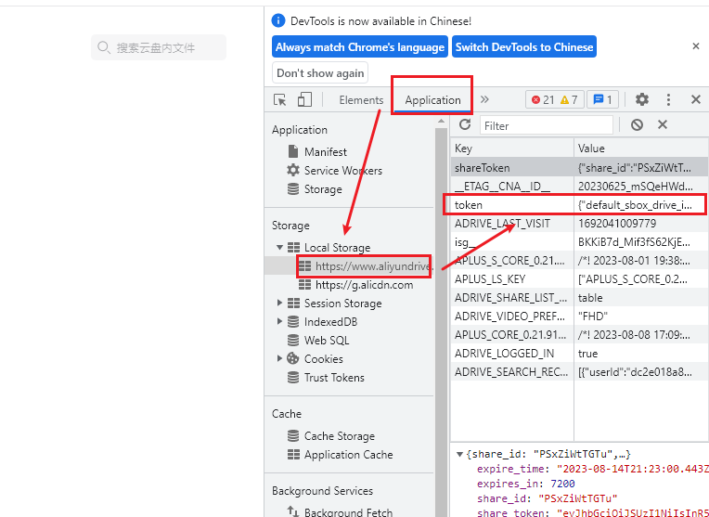Image resolution: width=709 pixels, height=517 pixels.
Task: Select the APLUS_CORE_0.21.91... key row
Action: pyautogui.click(x=580, y=335)
